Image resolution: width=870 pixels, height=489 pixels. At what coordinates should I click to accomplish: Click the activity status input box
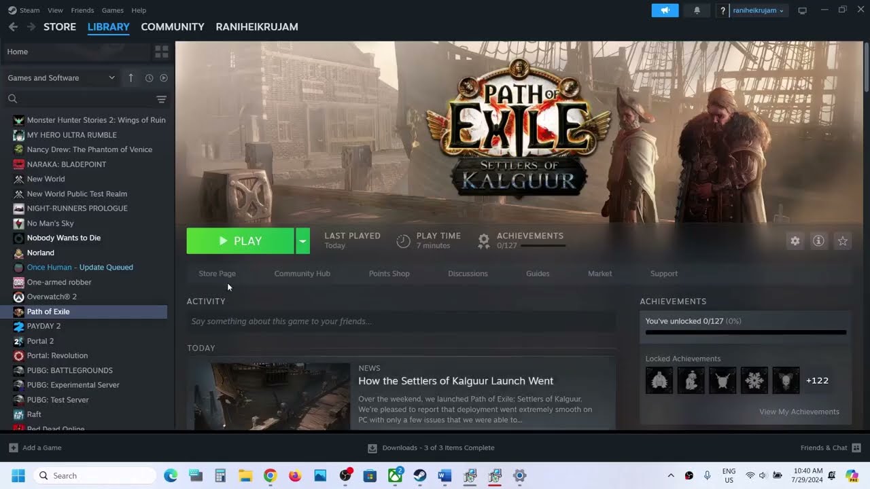pyautogui.click(x=401, y=321)
